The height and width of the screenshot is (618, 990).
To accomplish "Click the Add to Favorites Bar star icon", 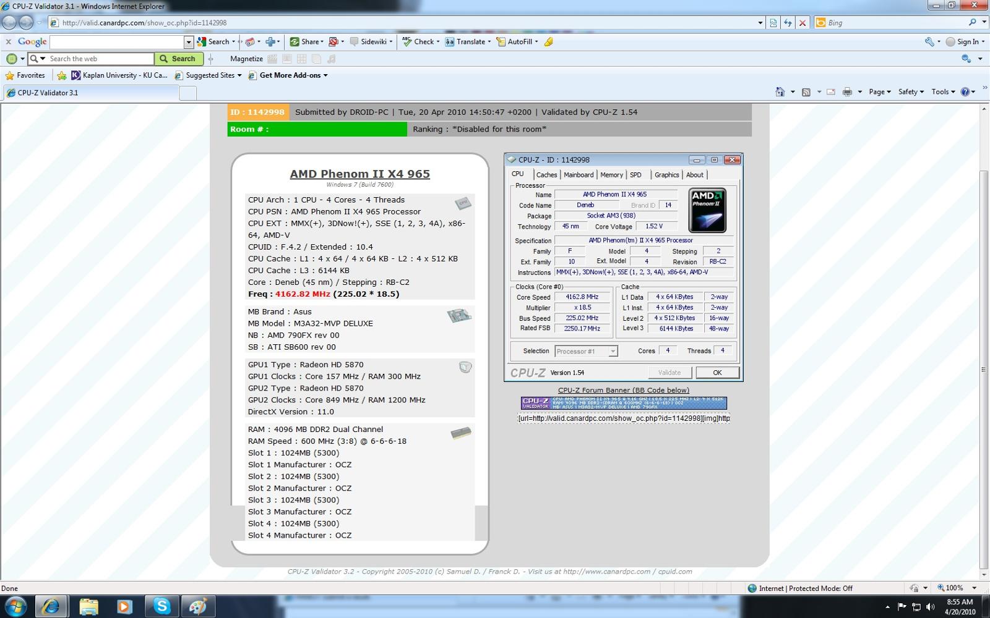I will click(61, 75).
